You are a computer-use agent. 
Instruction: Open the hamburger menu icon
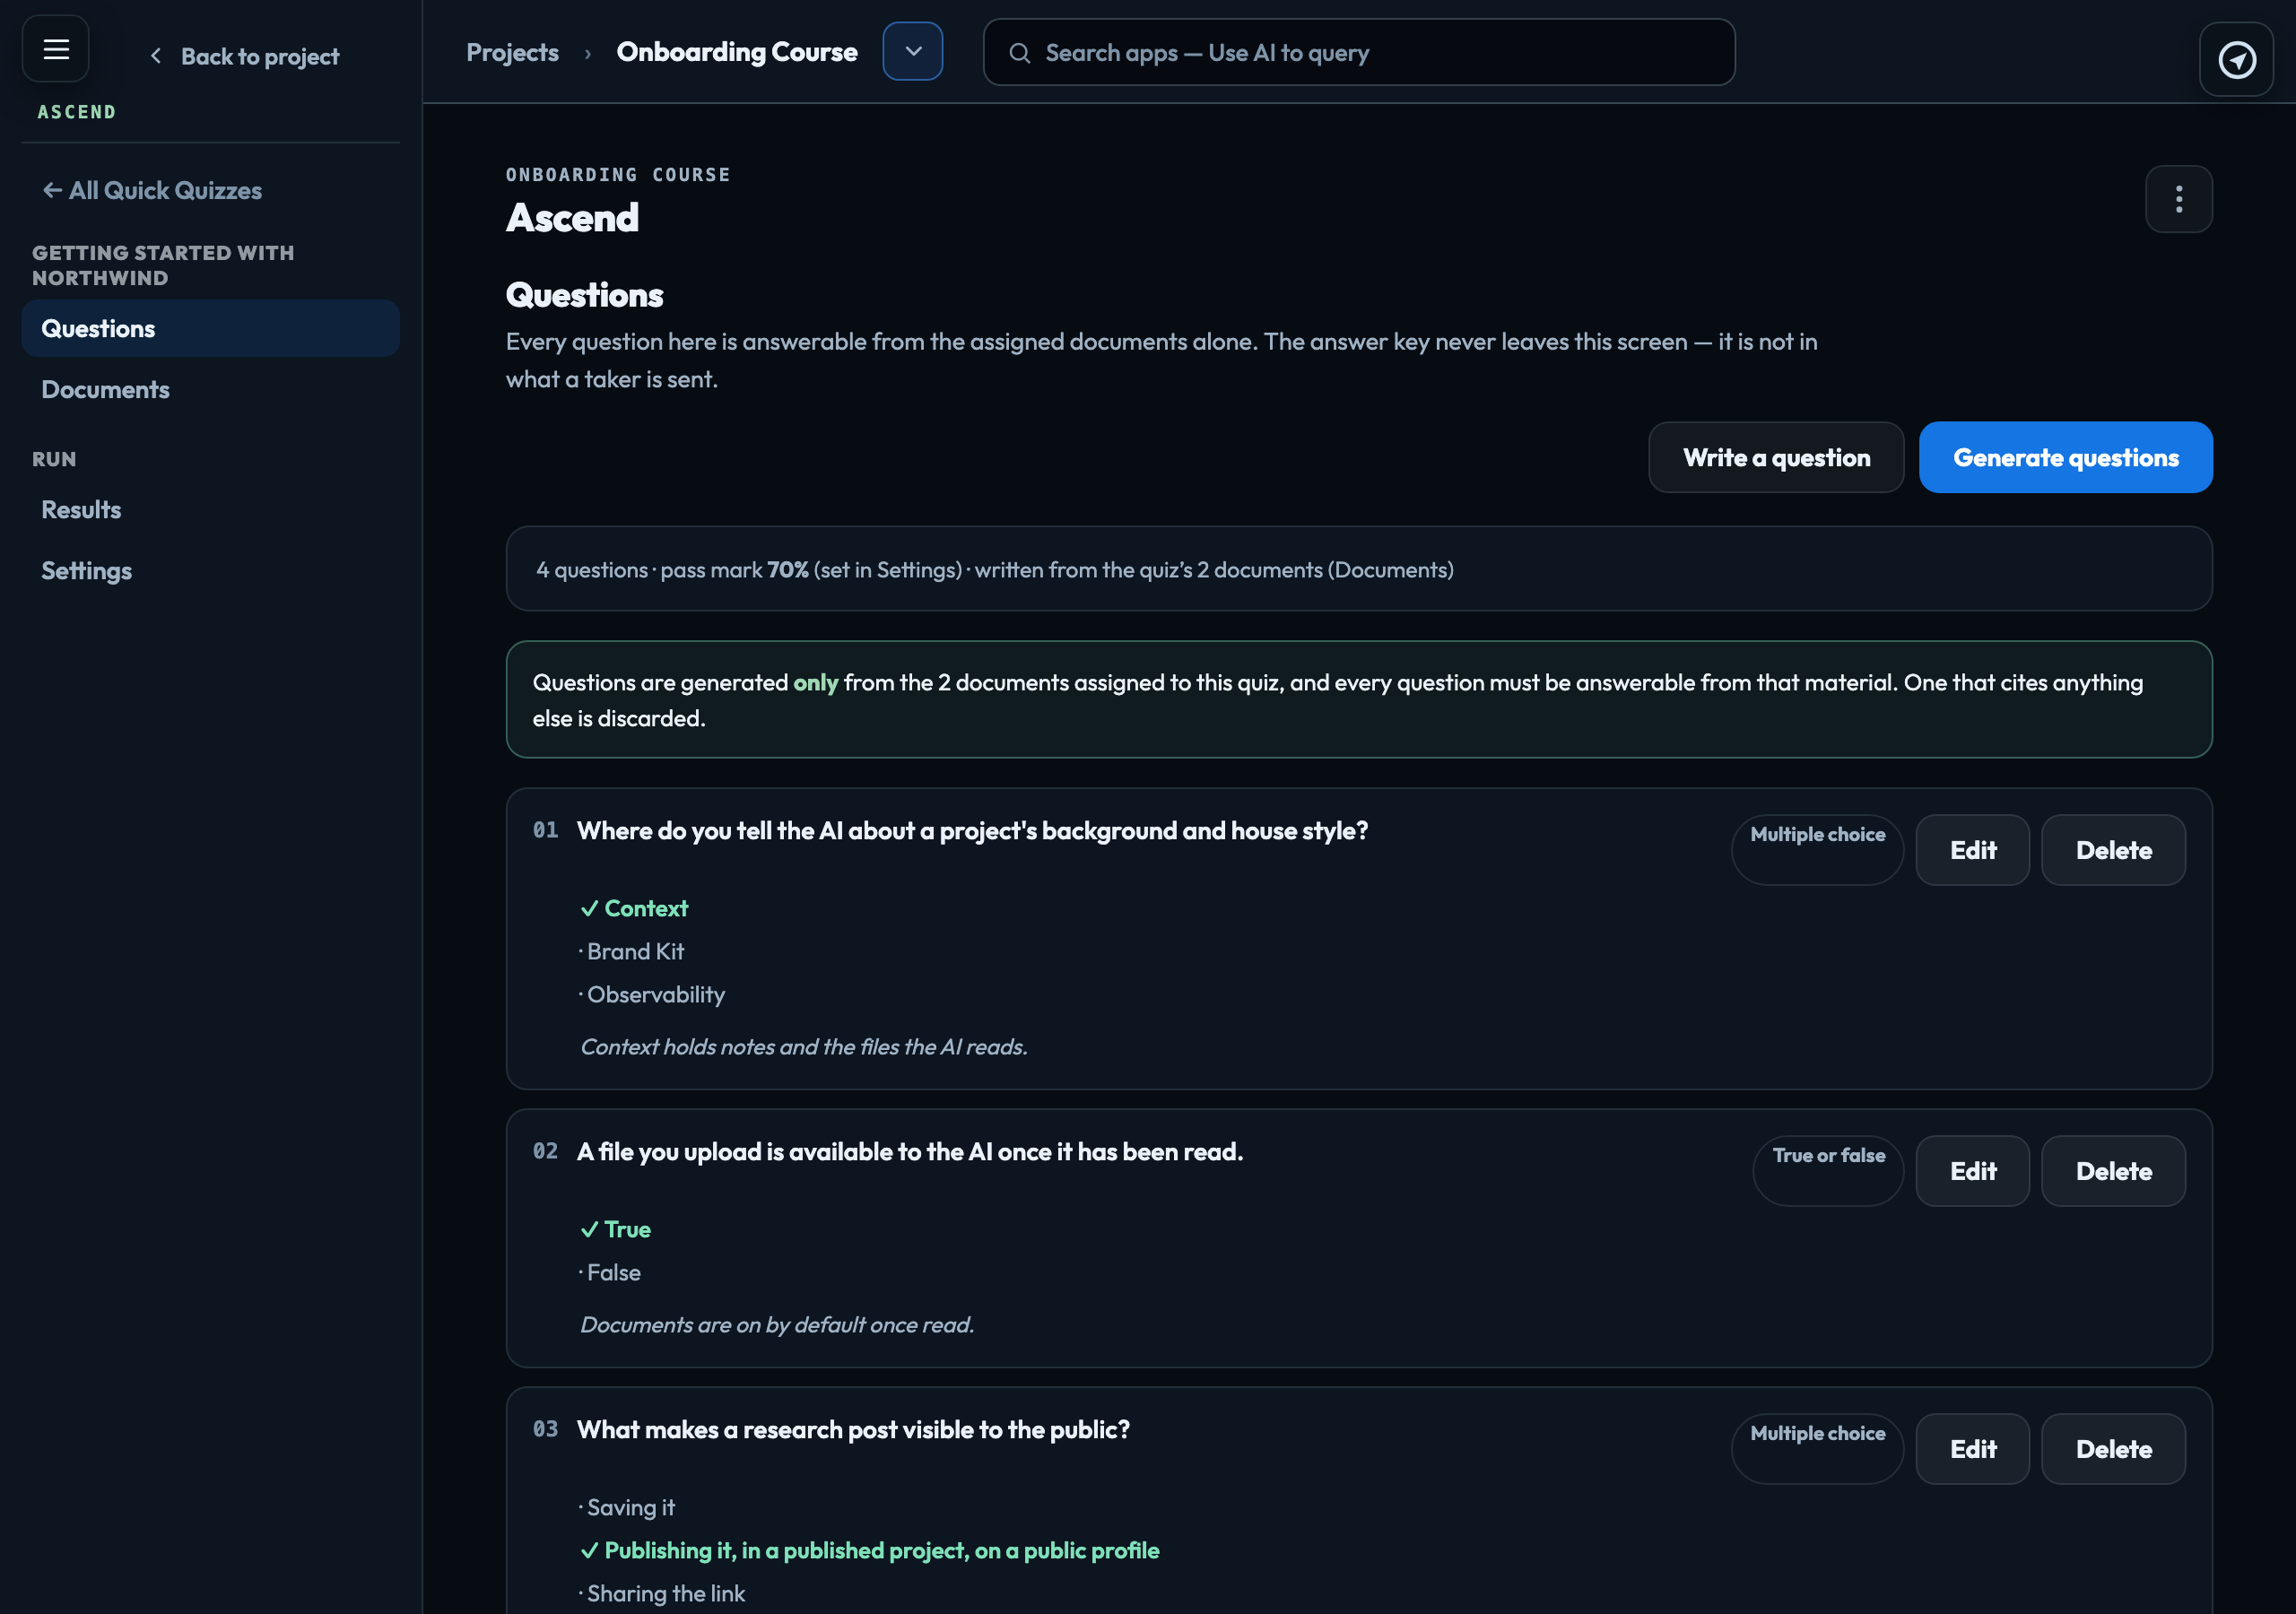tap(56, 49)
